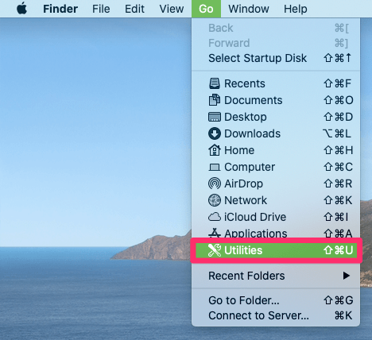This screenshot has height=340, width=372.
Task: Click the Recents drawer icon
Action: click(215, 83)
